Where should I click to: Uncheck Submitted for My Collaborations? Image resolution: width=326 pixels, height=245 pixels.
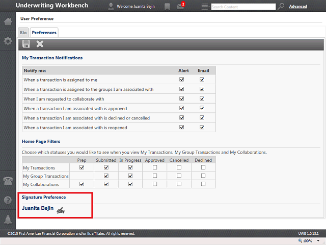(106, 184)
